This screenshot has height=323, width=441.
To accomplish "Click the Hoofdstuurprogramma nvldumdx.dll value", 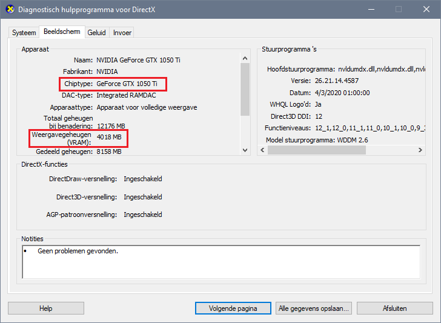I will pyautogui.click(x=382, y=69).
